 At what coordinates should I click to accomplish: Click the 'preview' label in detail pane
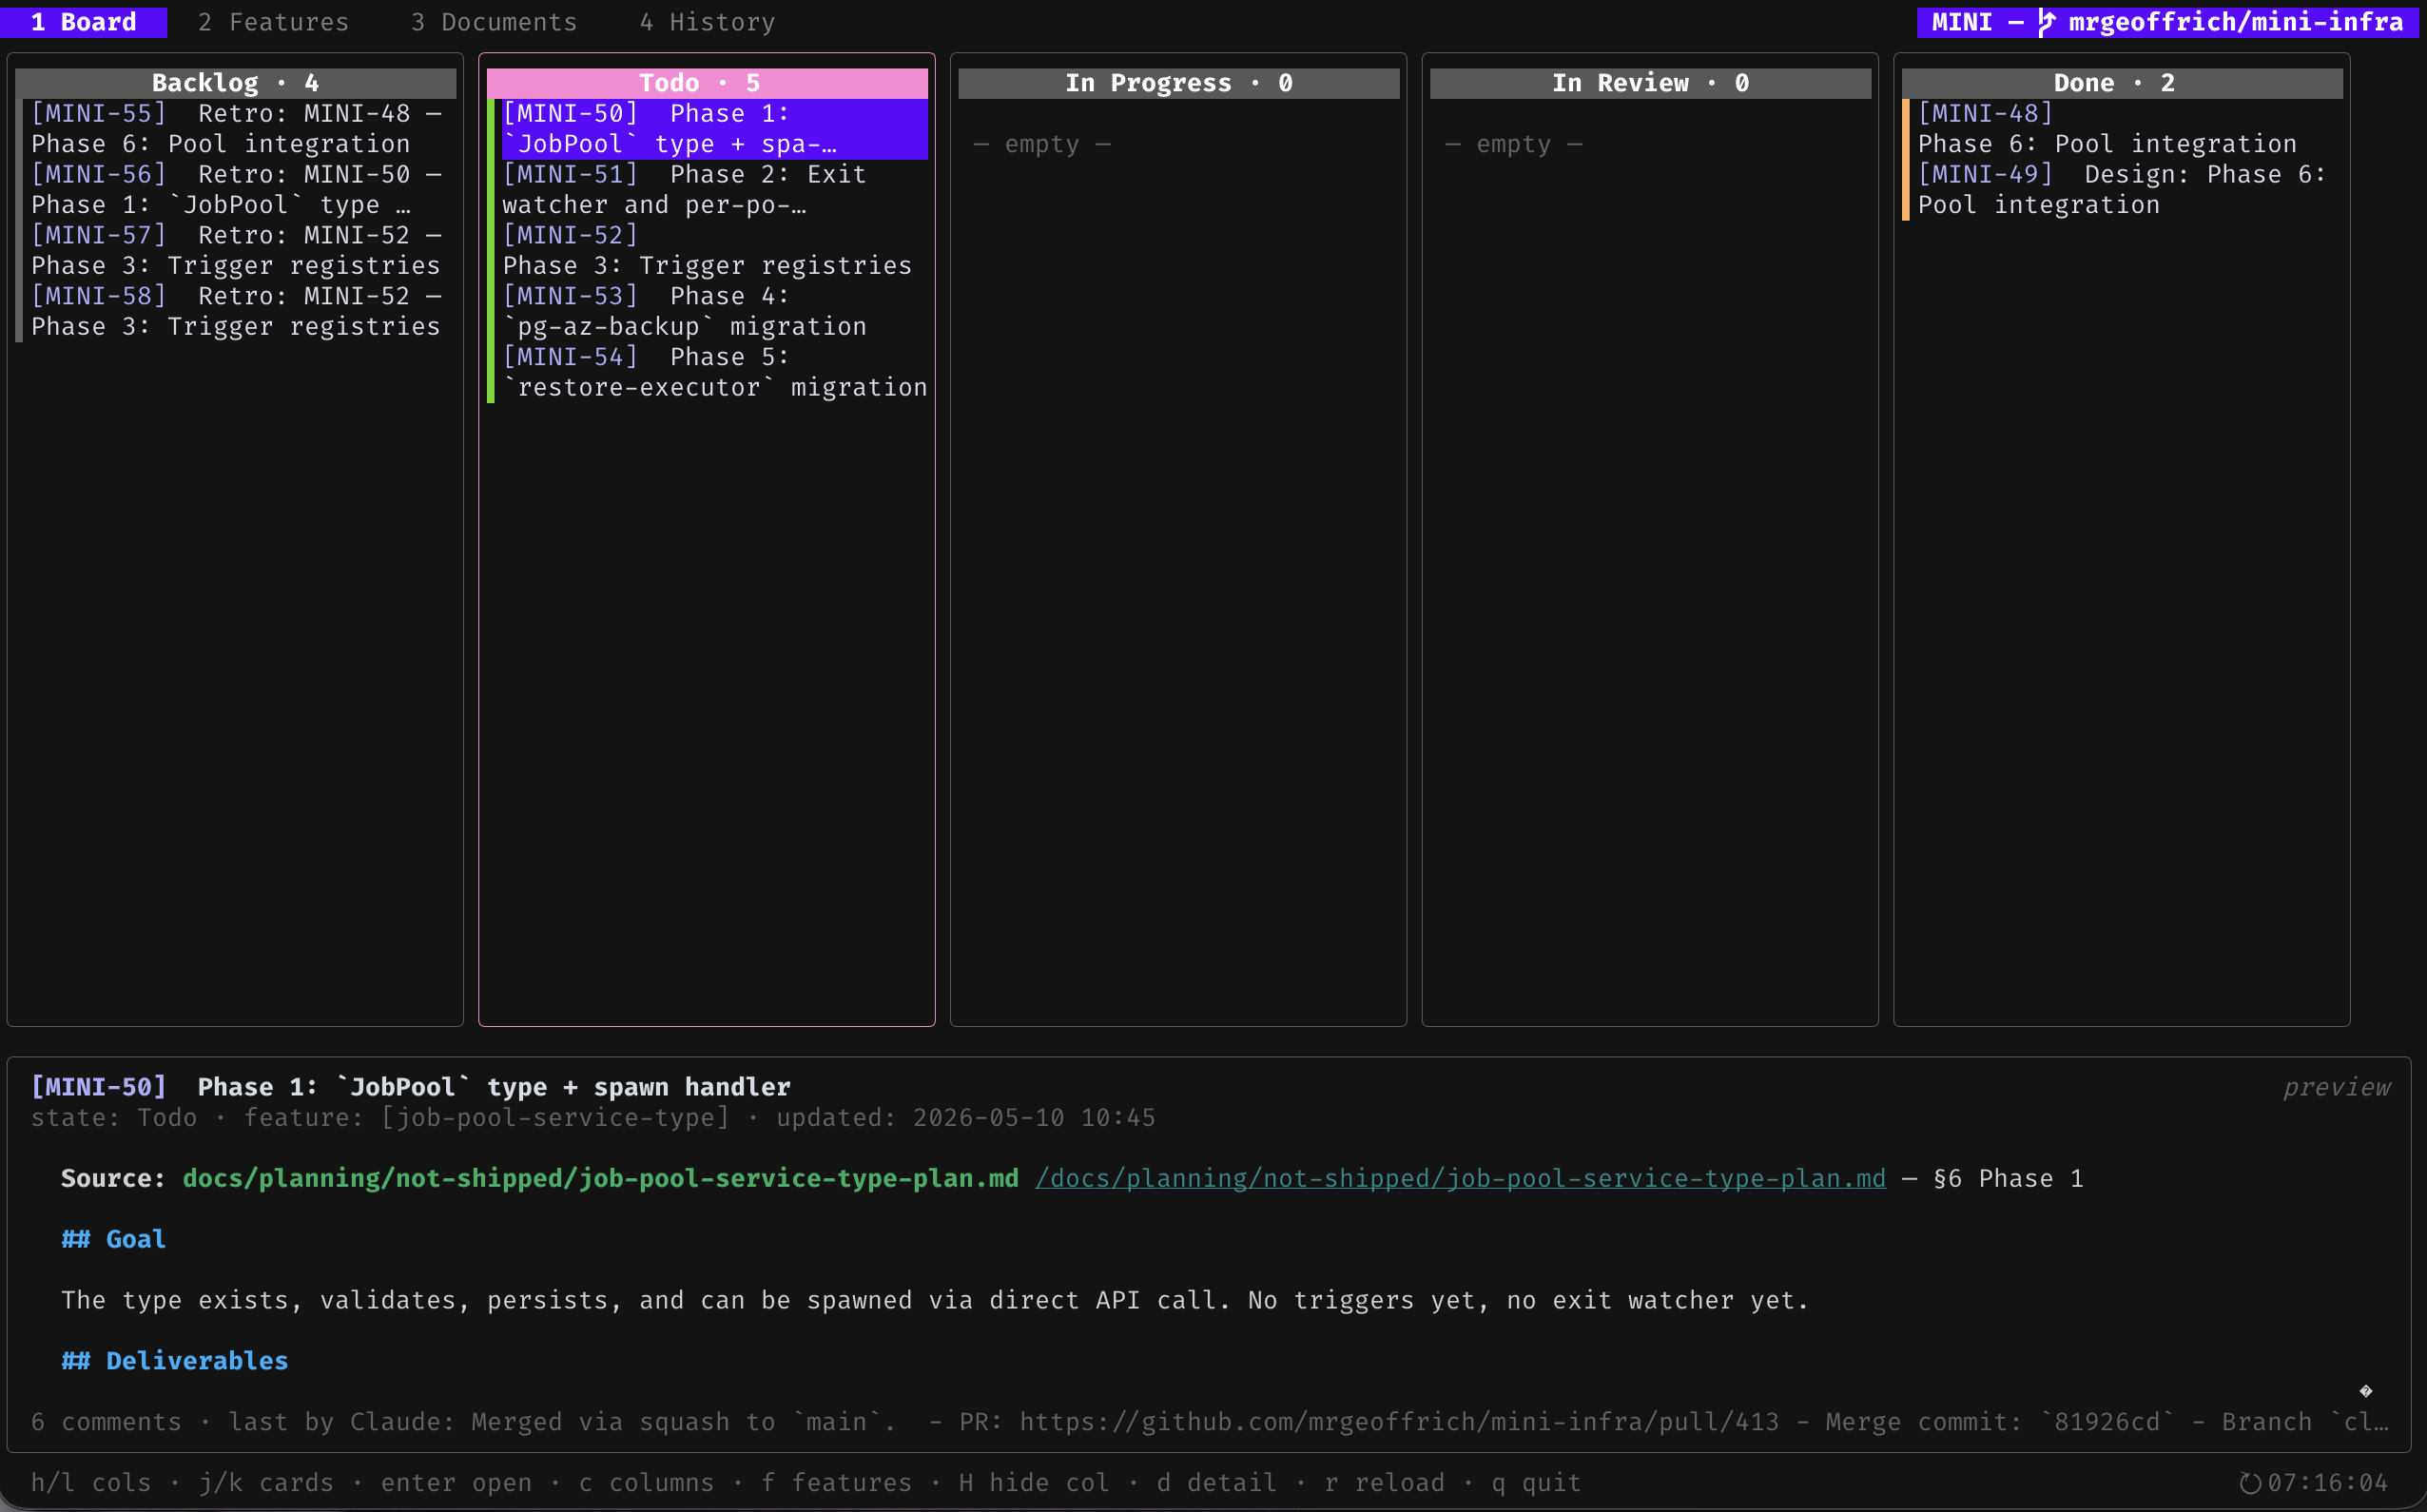pyautogui.click(x=2337, y=1087)
